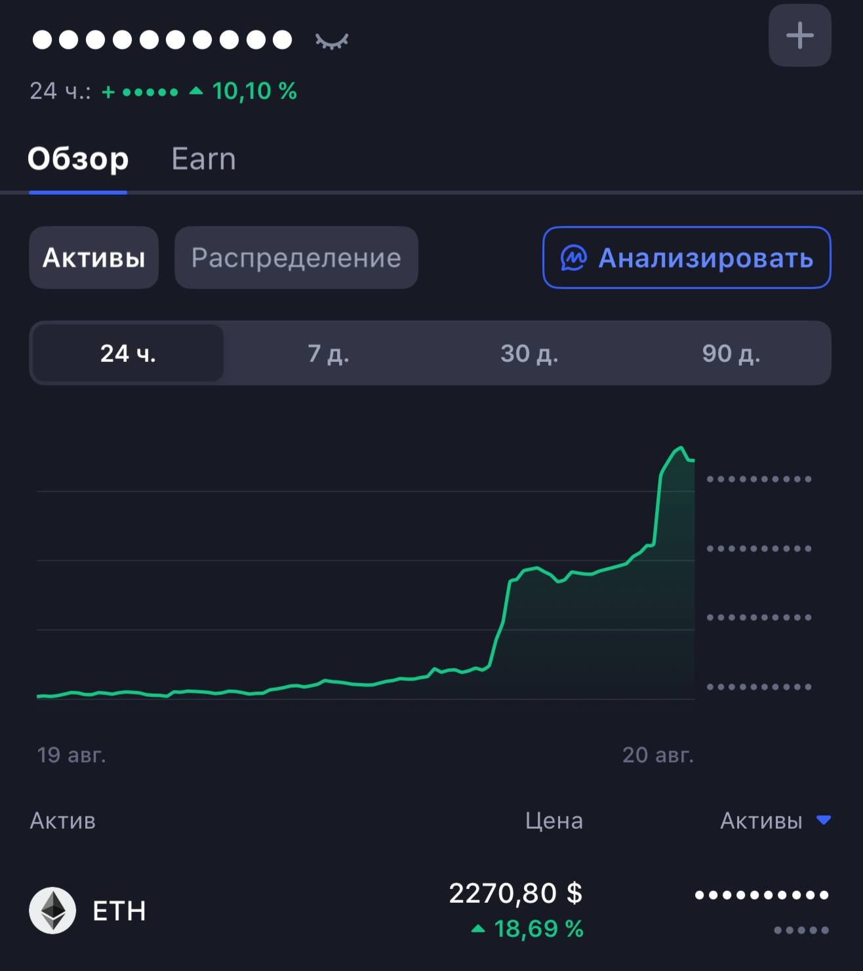Image resolution: width=863 pixels, height=971 pixels.
Task: Tap the peak of the green chart line
Action: click(681, 448)
